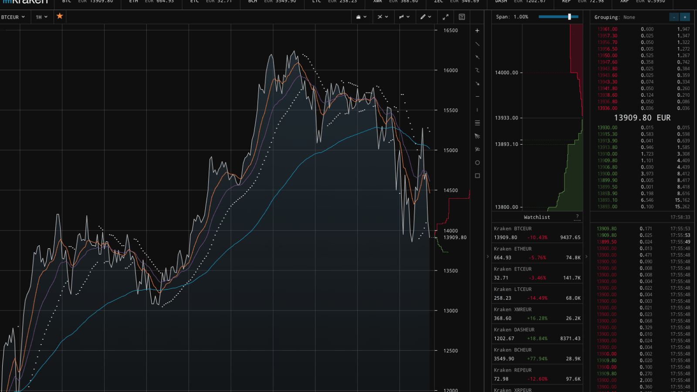Viewport: 697px width, 392px height.
Task: Open the BTCEUR pair dropdown
Action: click(x=13, y=17)
